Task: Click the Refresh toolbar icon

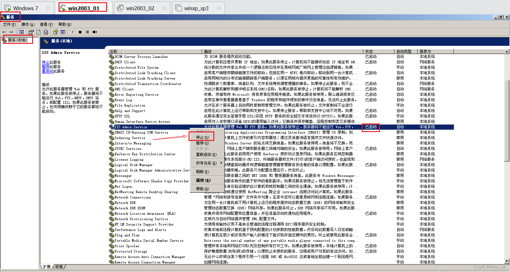Action: [38, 32]
